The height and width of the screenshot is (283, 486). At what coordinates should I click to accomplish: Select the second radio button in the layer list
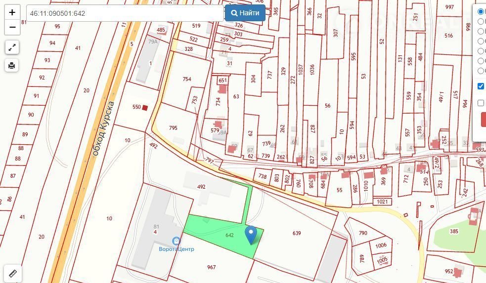481,21
